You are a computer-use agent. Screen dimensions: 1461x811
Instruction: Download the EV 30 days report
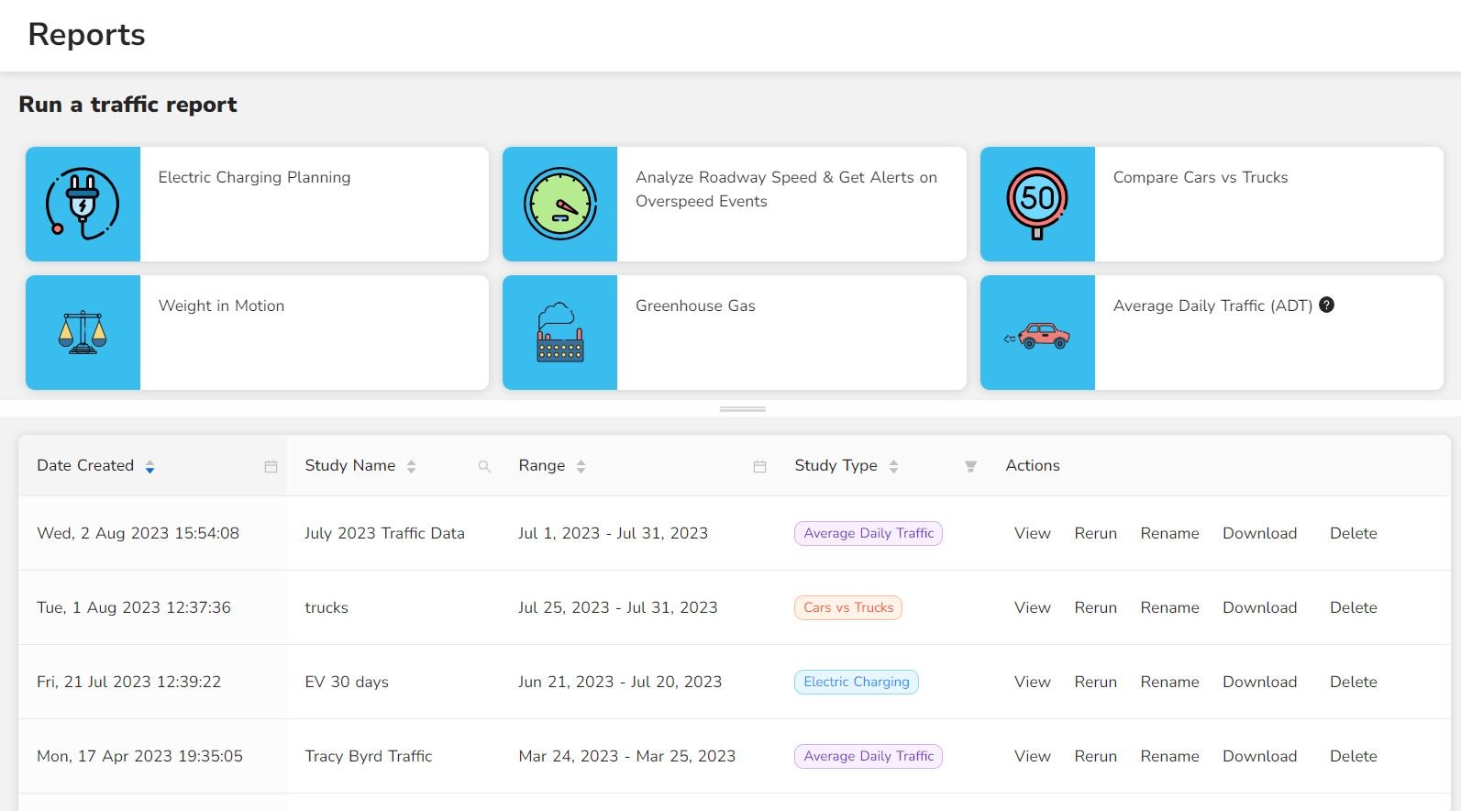coord(1259,682)
